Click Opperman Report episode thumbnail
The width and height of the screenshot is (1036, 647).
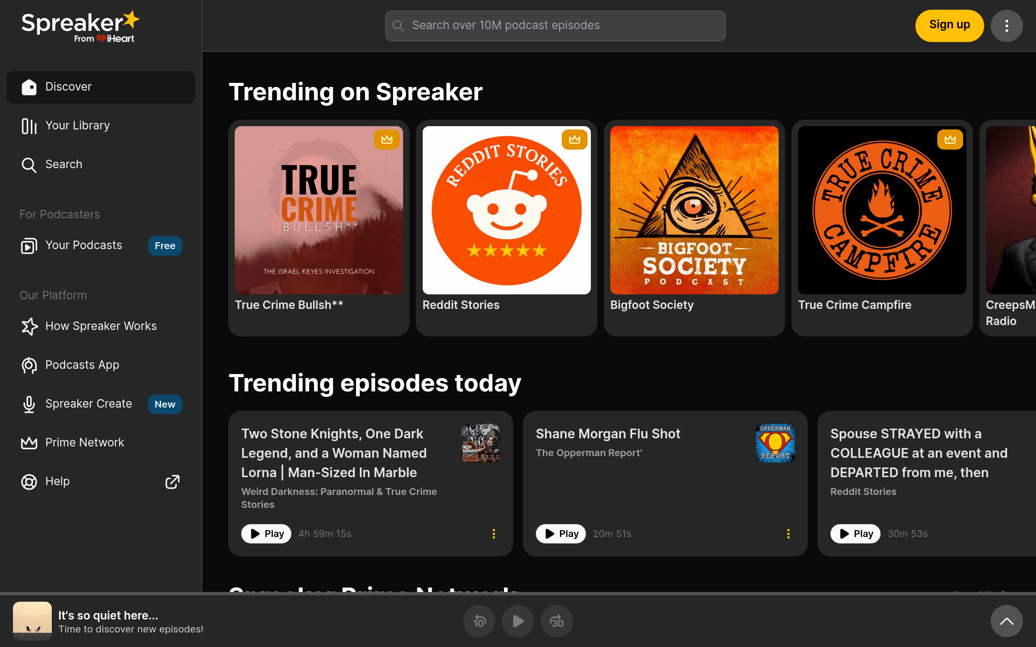[775, 443]
